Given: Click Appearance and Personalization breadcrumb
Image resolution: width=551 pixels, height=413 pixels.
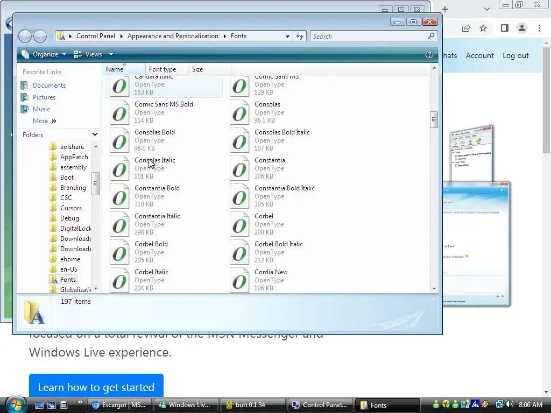Looking at the screenshot, I should (x=173, y=36).
